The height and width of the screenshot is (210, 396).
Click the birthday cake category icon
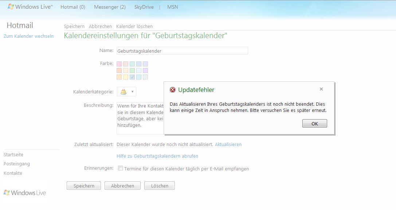pyautogui.click(x=123, y=92)
